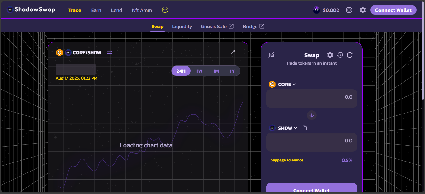Open the Earn menu
The height and width of the screenshot is (194, 425).
(x=96, y=10)
